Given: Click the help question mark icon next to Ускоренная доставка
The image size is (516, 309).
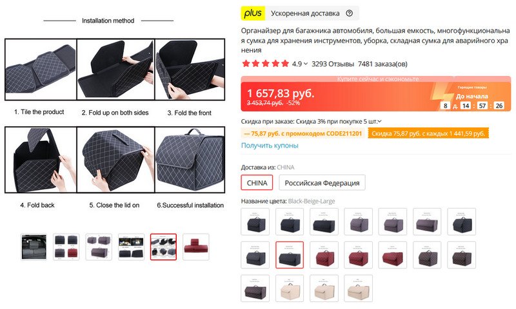Looking at the screenshot, I should pos(349,13).
